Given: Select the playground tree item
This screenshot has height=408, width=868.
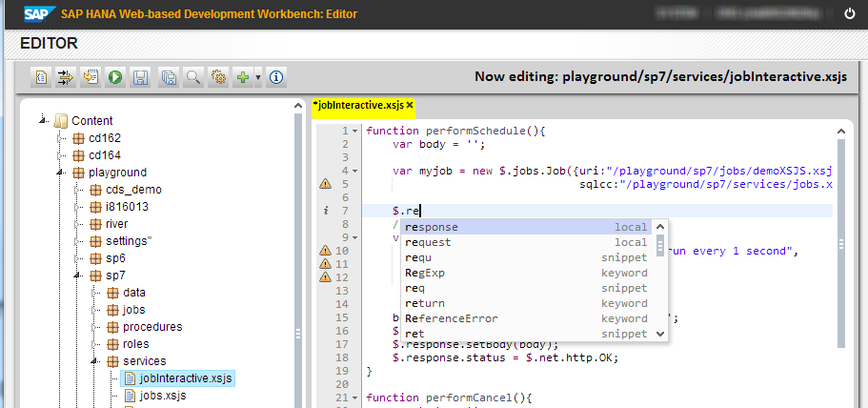Looking at the screenshot, I should (117, 173).
